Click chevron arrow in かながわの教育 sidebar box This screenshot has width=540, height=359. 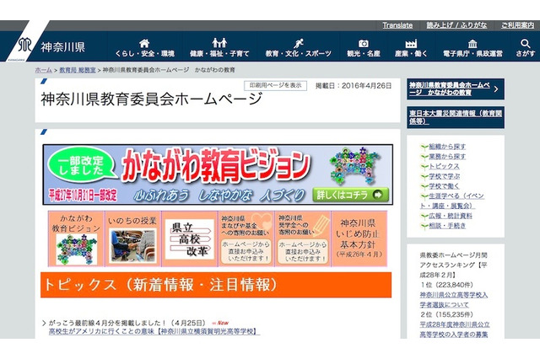point(496,89)
